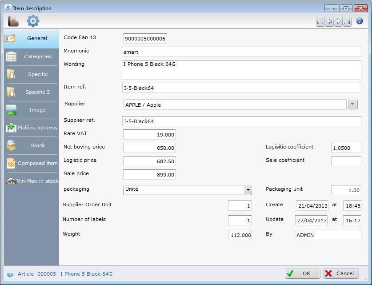This screenshot has width=372, height=285.
Task: Jump to the last record
Action: tap(346, 21)
